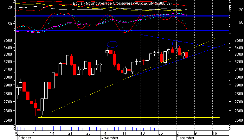Select the 20 label on right indicator axis
The image size is (244, 140).
coord(241,10)
